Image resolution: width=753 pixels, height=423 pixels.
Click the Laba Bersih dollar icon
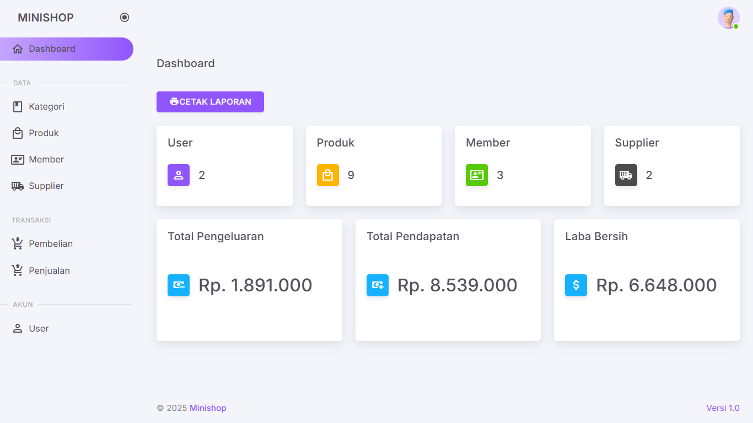576,285
